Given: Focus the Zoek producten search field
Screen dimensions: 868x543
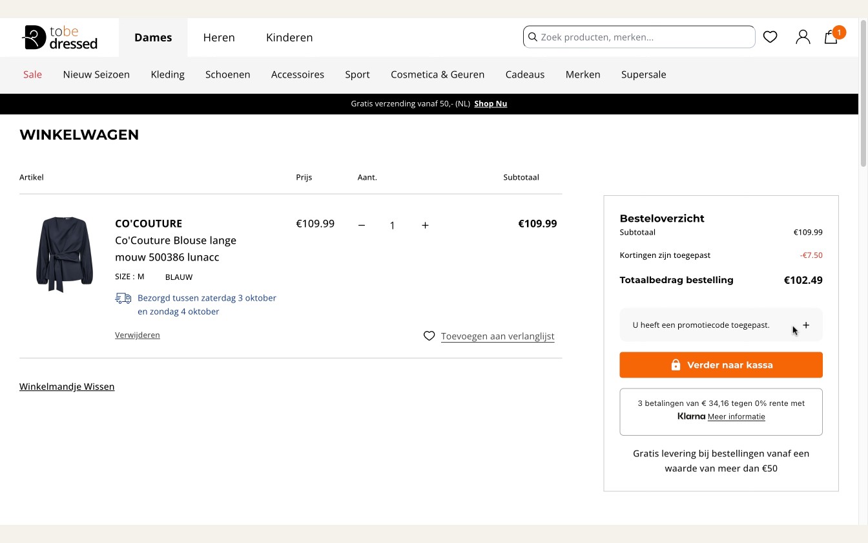Looking at the screenshot, I should 639,37.
